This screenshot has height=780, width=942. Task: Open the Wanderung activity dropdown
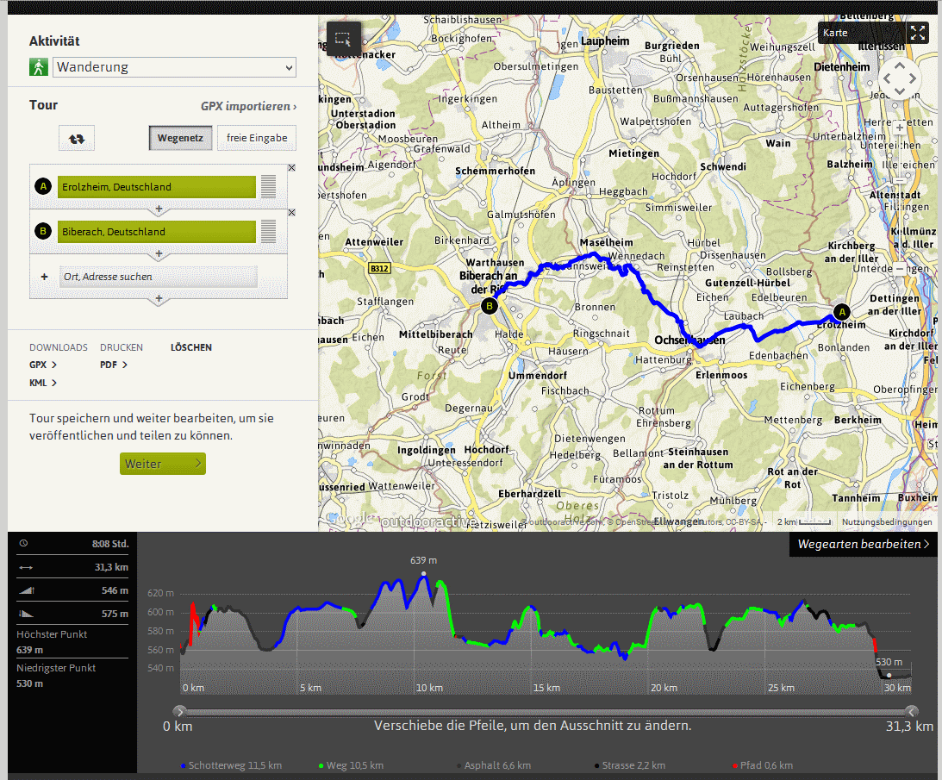pyautogui.click(x=174, y=67)
